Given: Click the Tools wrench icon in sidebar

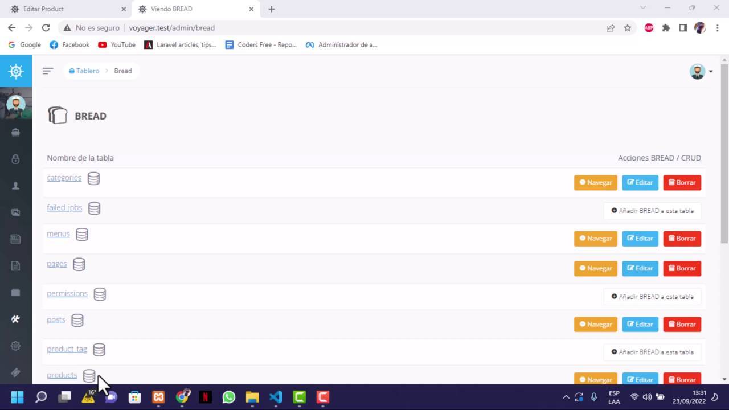Looking at the screenshot, I should point(15,319).
